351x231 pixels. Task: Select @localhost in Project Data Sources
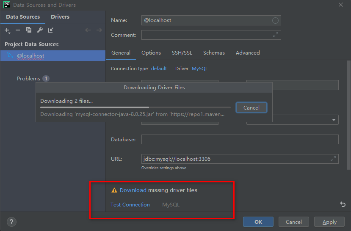53,56
